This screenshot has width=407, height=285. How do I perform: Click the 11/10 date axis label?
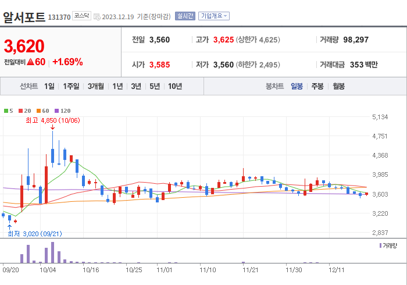208,270
